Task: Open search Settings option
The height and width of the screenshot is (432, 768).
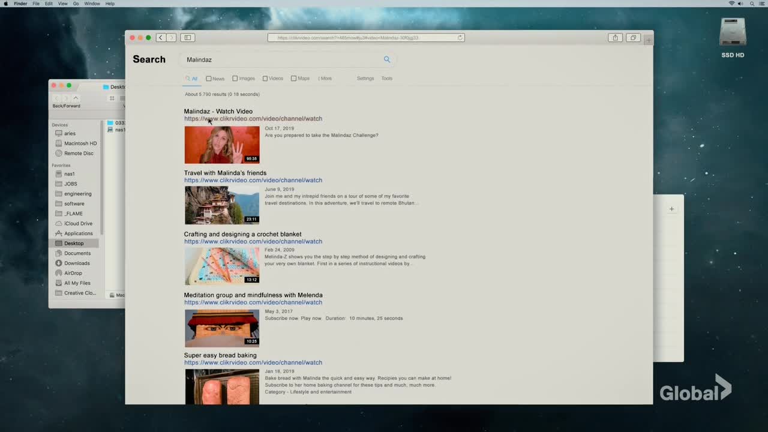Action: (x=365, y=79)
